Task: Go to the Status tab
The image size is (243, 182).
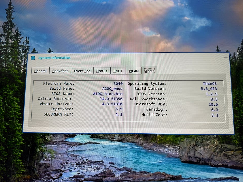Action: (102, 71)
